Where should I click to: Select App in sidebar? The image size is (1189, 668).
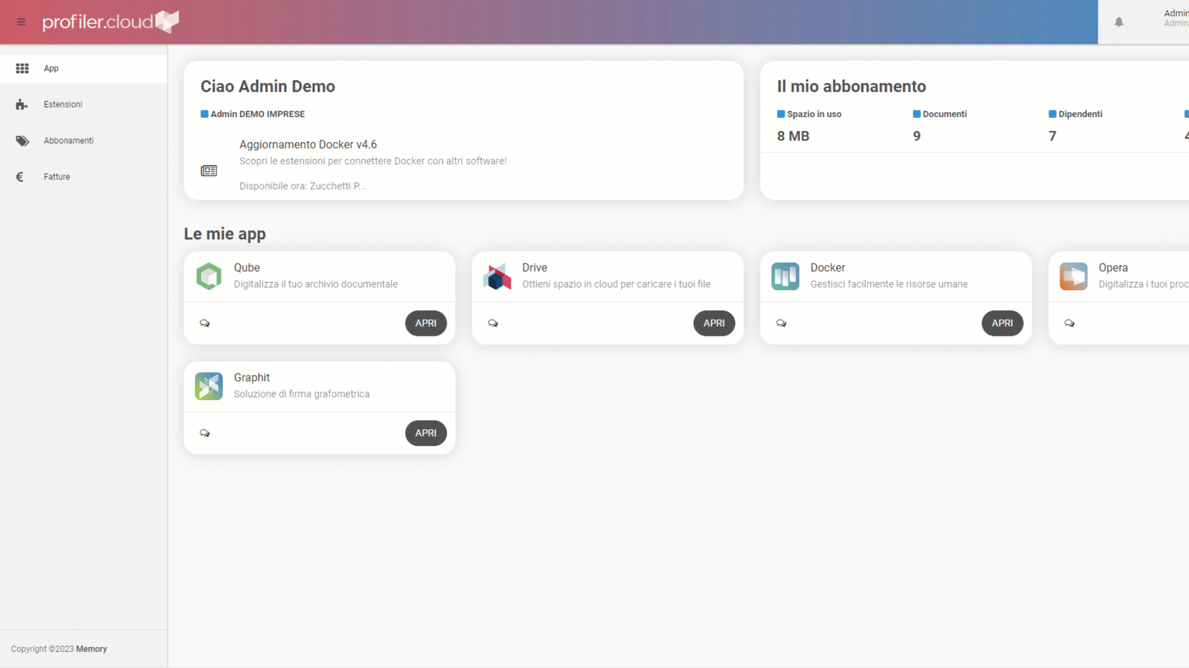(51, 69)
